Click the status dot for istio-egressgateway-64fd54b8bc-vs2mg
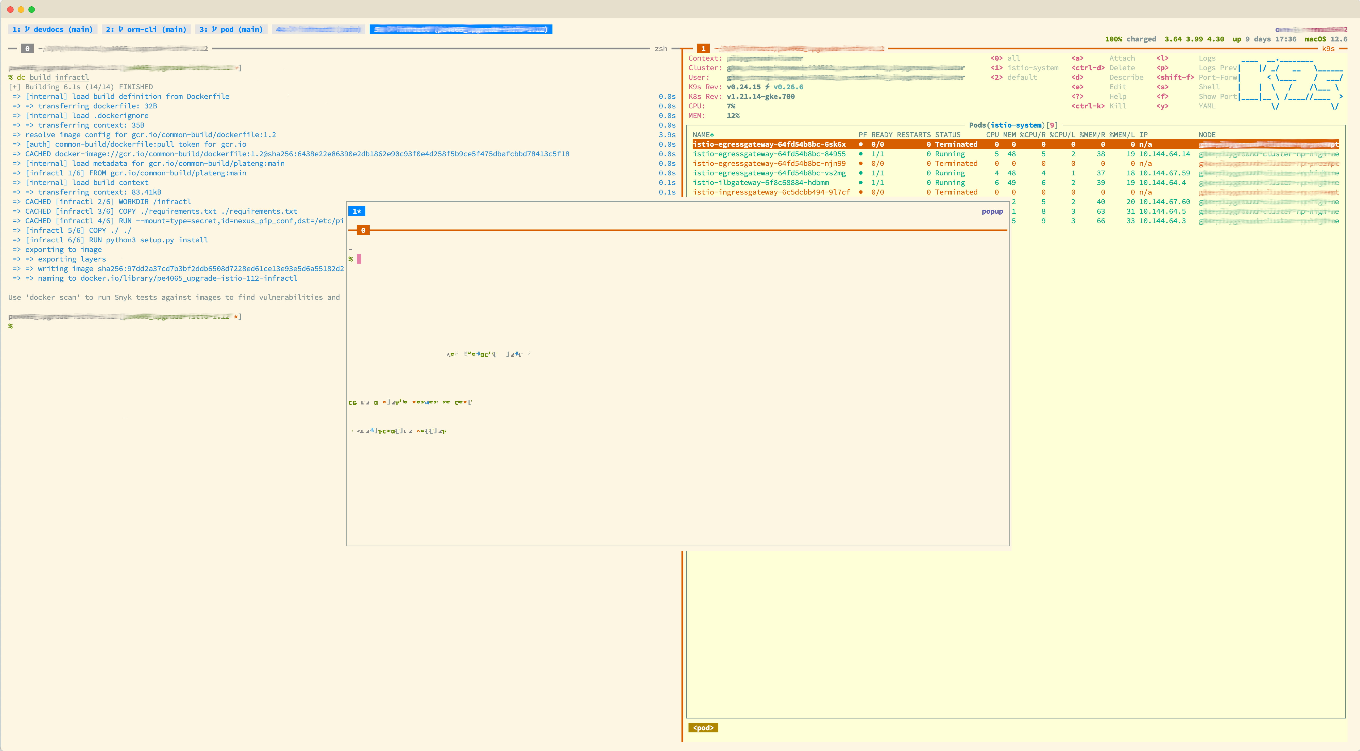1360x751 pixels. [860, 173]
